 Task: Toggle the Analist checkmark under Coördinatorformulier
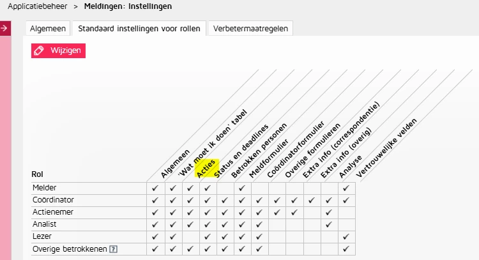pos(259,225)
